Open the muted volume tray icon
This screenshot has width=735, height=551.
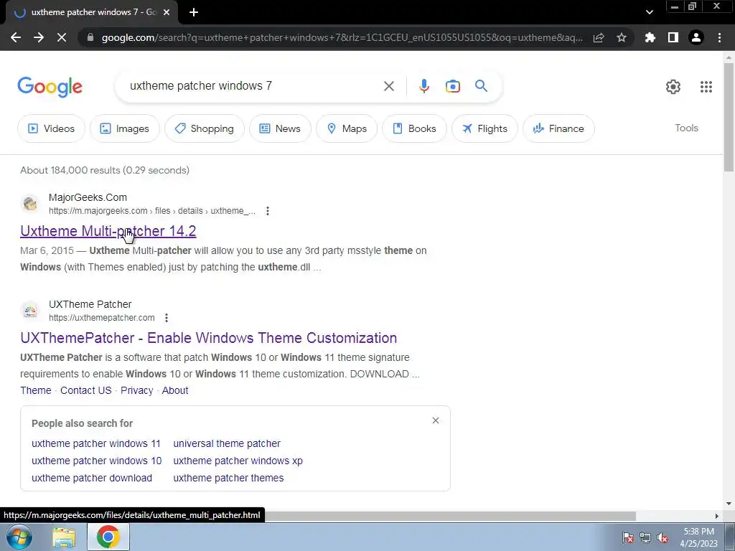pos(663,537)
